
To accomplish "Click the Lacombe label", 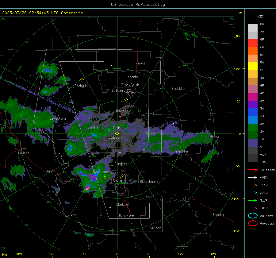I will (x=132, y=77).
